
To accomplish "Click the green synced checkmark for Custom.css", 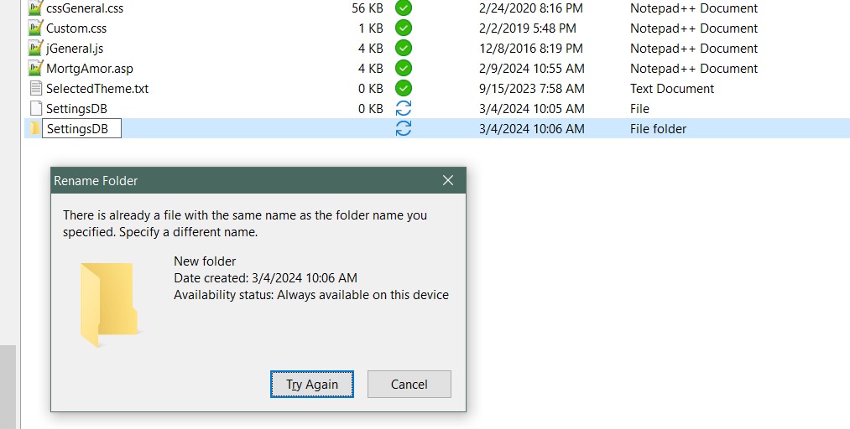I will [404, 28].
